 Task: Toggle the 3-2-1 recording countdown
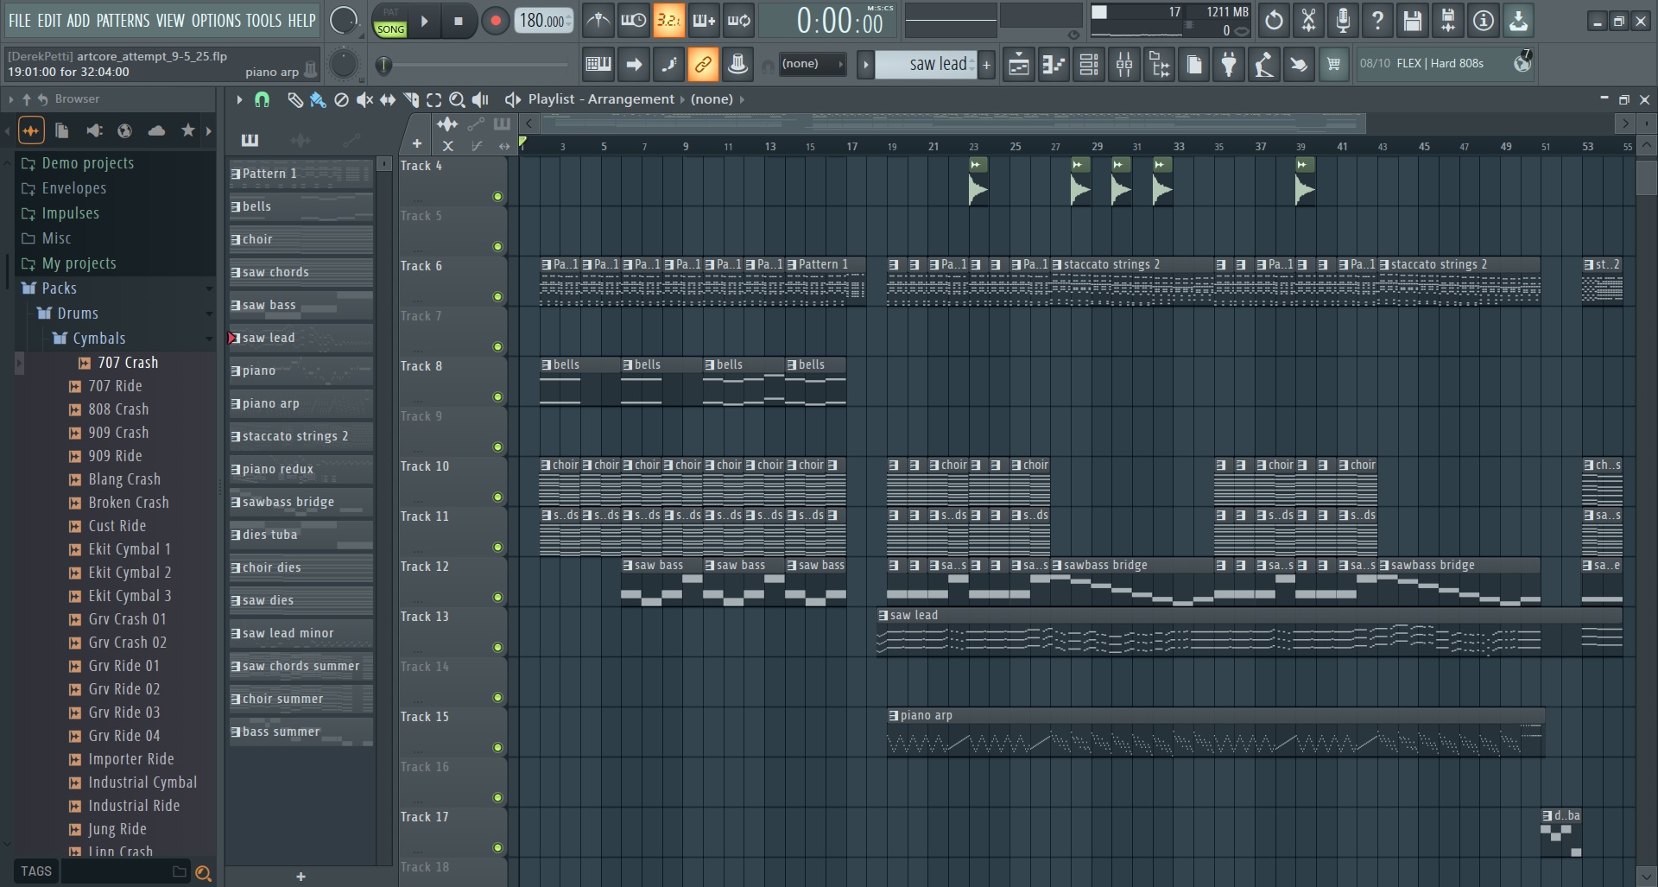pyautogui.click(x=668, y=21)
